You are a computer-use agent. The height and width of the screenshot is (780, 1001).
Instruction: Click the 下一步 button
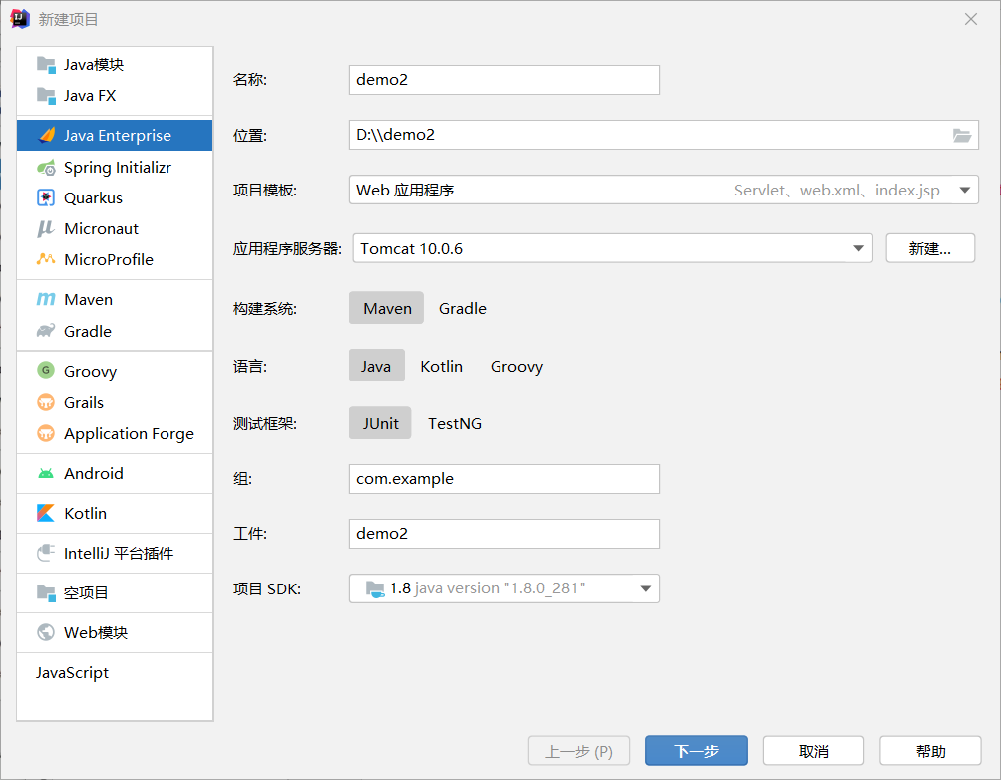[696, 751]
